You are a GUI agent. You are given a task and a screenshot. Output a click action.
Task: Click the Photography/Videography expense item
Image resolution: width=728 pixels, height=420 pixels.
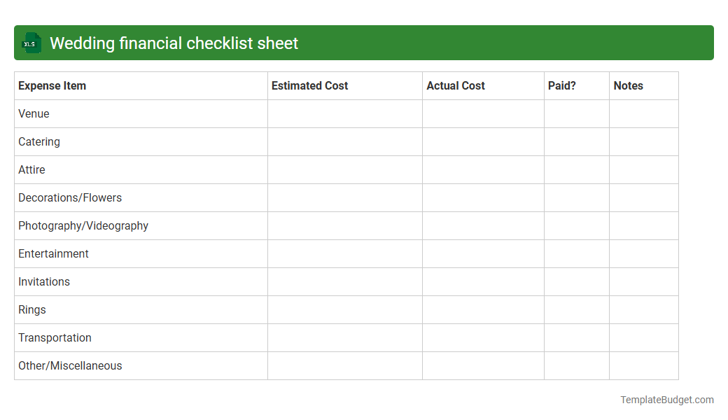tap(83, 225)
